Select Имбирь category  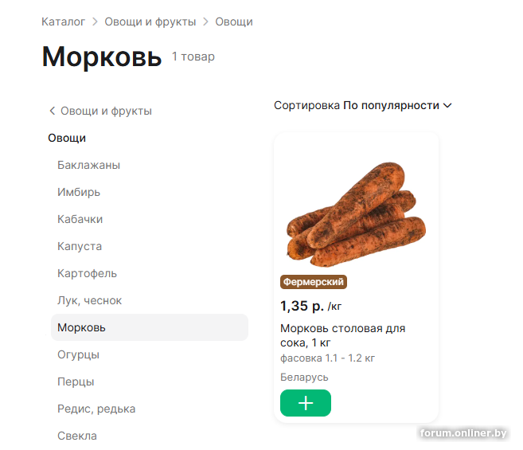tap(79, 192)
